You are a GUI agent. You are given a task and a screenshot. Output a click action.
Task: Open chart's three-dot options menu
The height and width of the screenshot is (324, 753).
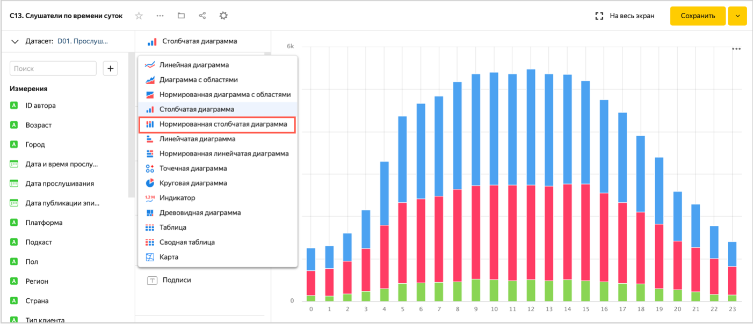pyautogui.click(x=736, y=49)
